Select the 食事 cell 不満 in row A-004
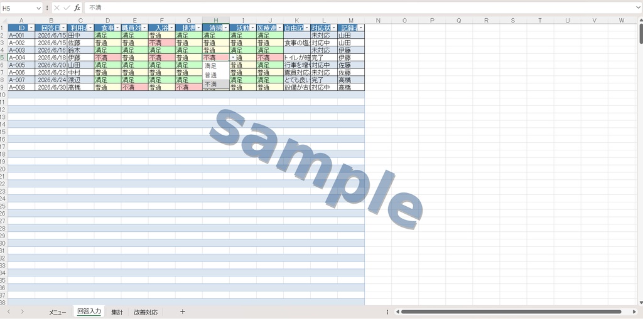The image size is (643, 319). (107, 58)
